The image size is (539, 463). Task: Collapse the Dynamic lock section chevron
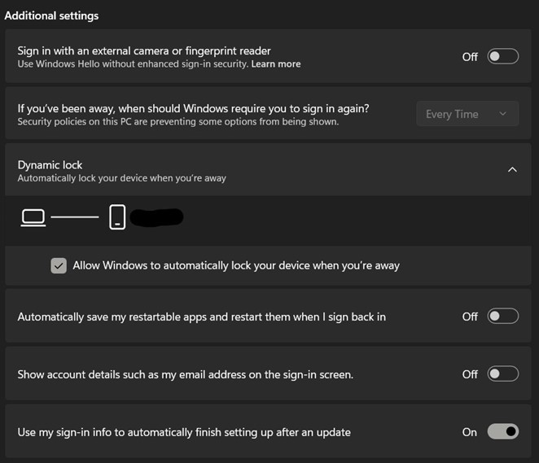(512, 170)
